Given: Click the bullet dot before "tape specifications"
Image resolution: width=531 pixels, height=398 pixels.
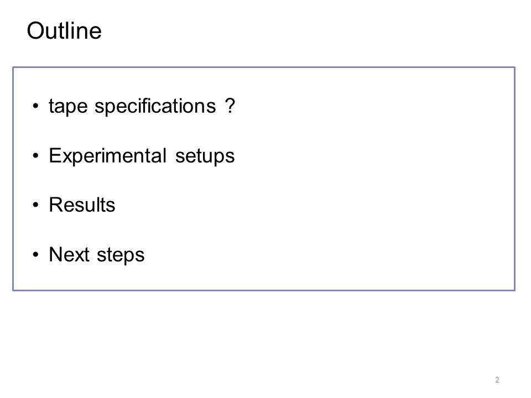Looking at the screenshot, I should click(35, 106).
